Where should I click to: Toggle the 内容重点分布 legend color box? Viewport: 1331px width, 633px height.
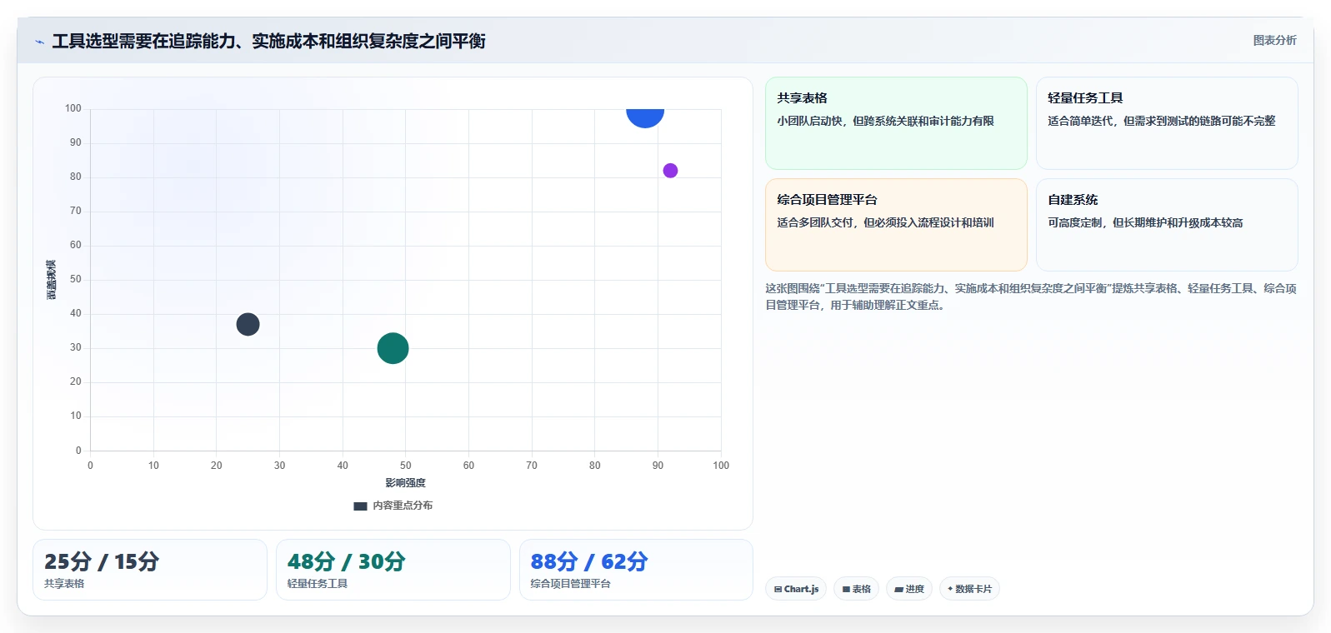click(x=360, y=506)
